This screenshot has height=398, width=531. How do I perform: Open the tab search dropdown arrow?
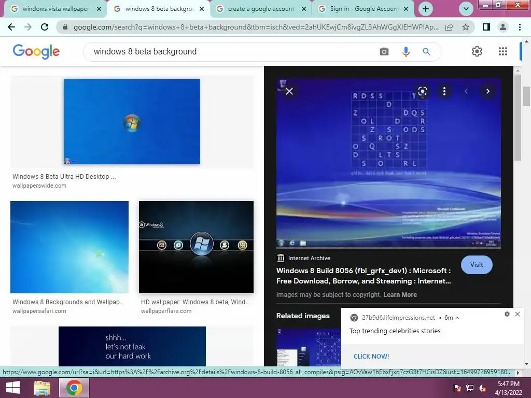tap(466, 9)
